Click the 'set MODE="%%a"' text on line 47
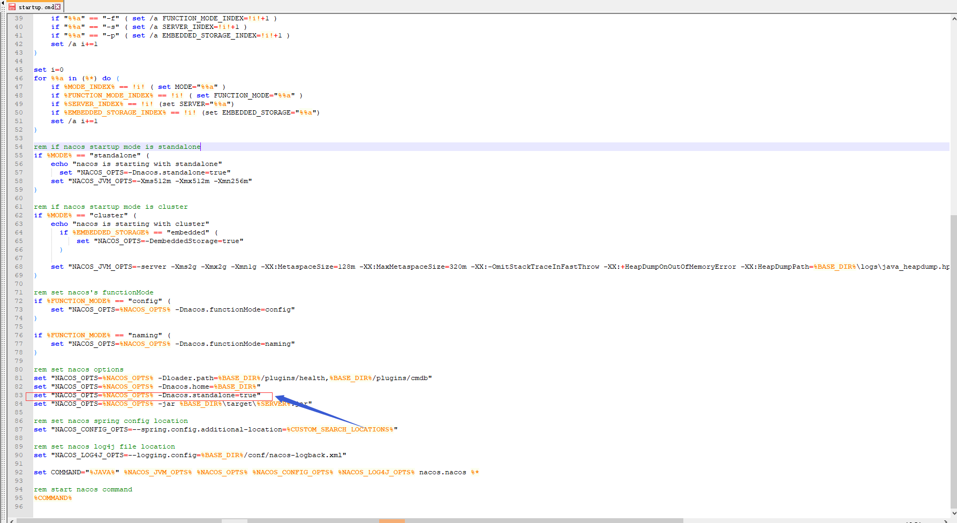 [x=188, y=87]
